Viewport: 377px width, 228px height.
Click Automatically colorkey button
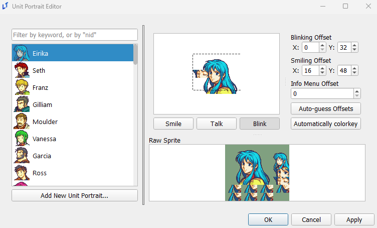pos(326,124)
